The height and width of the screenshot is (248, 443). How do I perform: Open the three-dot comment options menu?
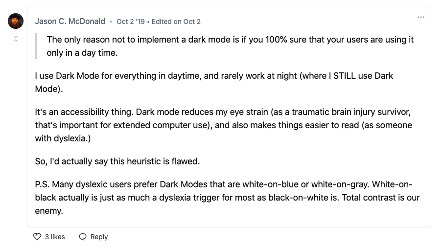click(421, 17)
